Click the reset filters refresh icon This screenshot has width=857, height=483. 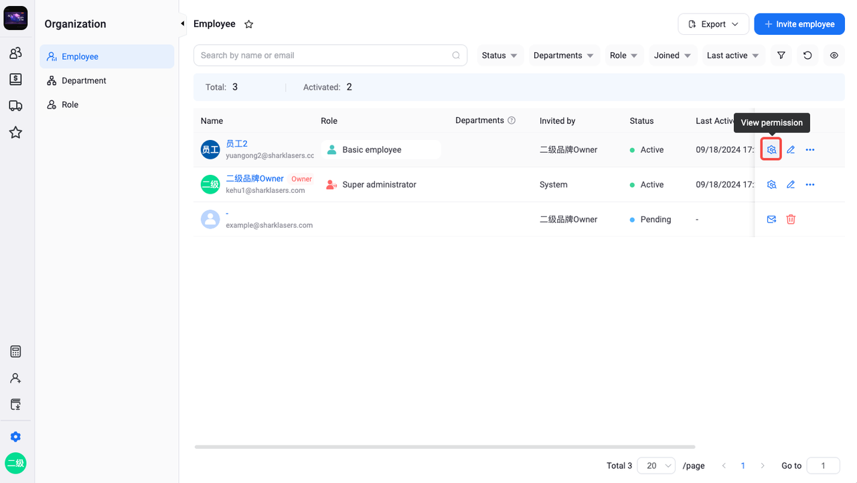tap(807, 56)
